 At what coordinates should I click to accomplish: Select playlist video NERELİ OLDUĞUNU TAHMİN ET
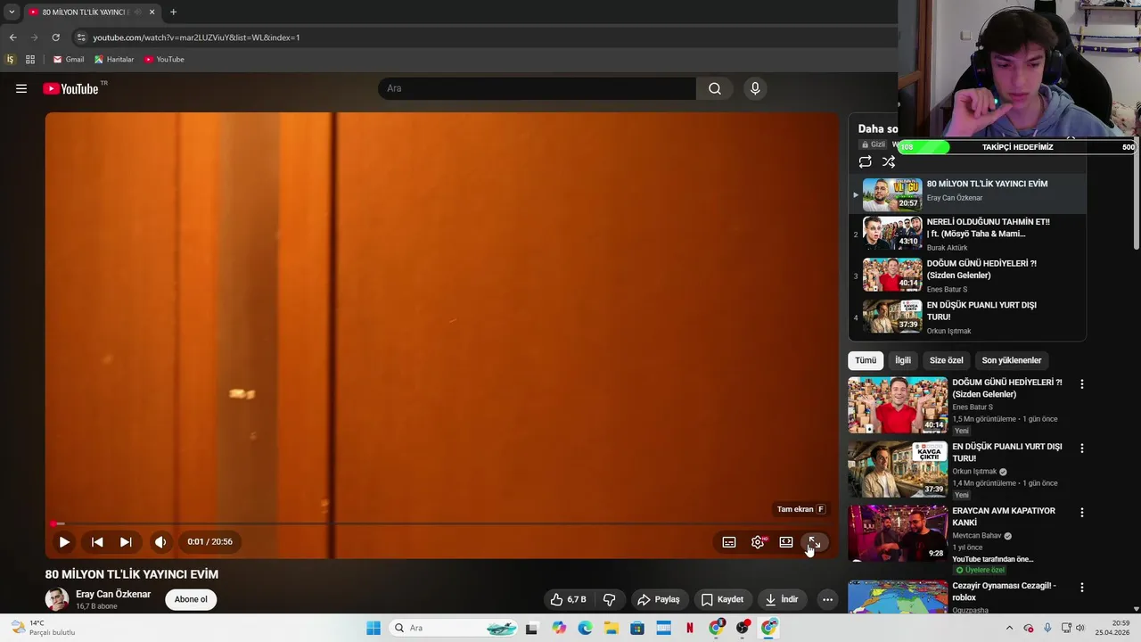pyautogui.click(x=967, y=235)
